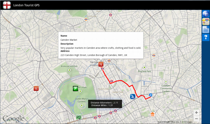Click the Primrose Hill Park map label
This screenshot has height=124, width=210.
(x=69, y=66)
